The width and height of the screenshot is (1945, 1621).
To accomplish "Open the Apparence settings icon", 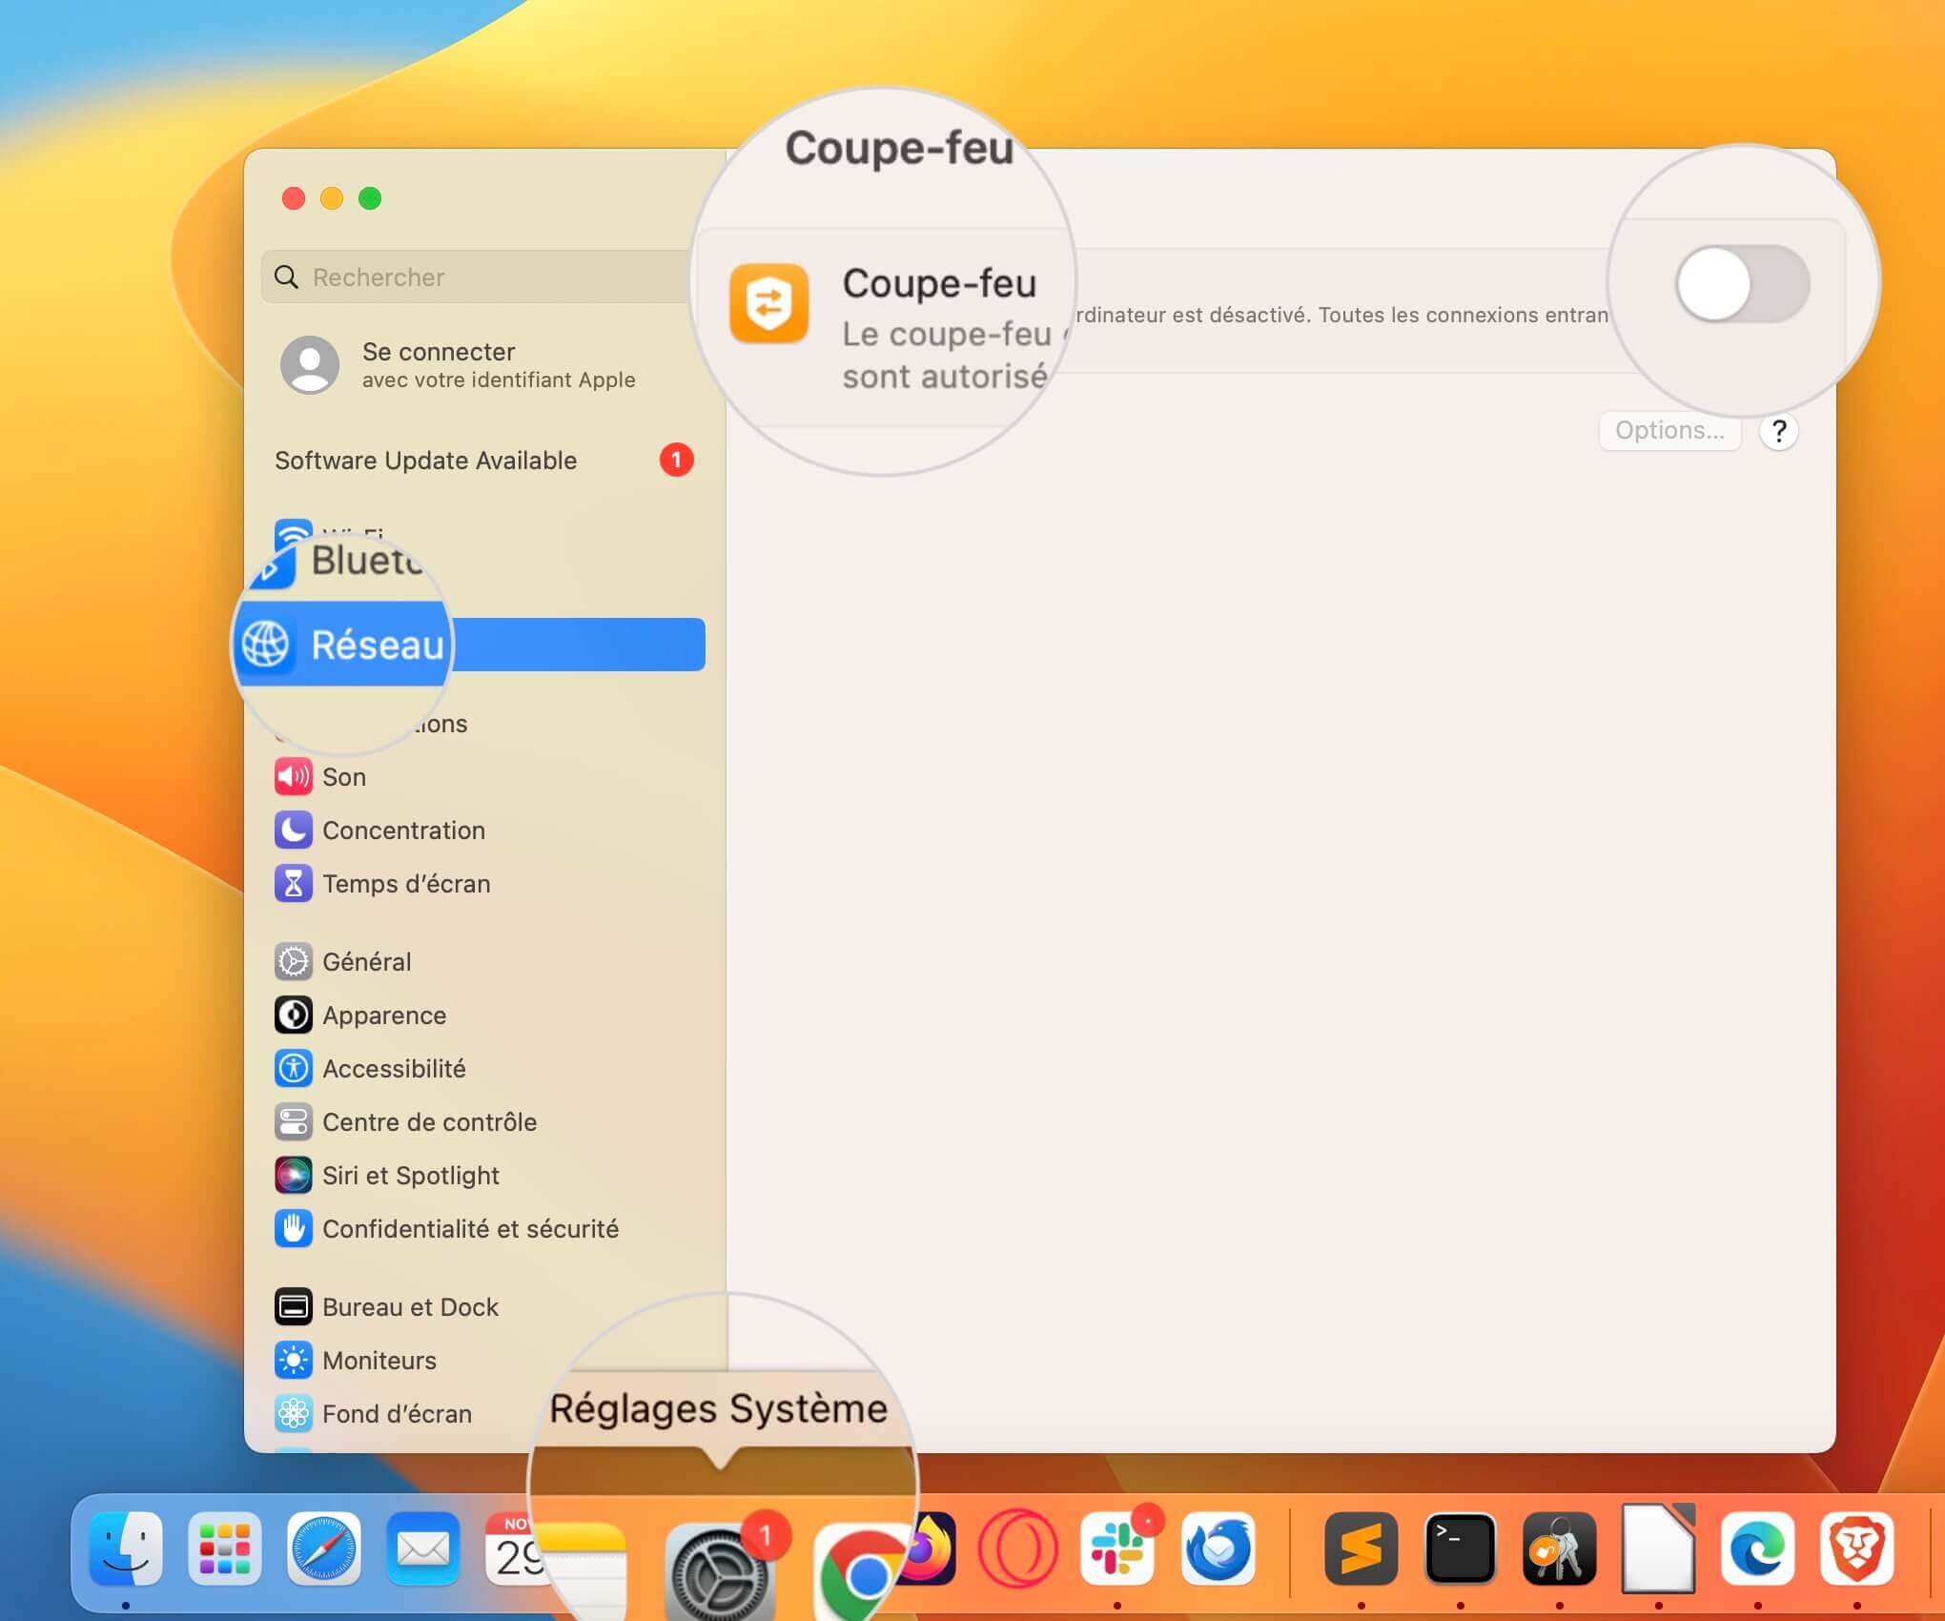I will click(293, 1016).
